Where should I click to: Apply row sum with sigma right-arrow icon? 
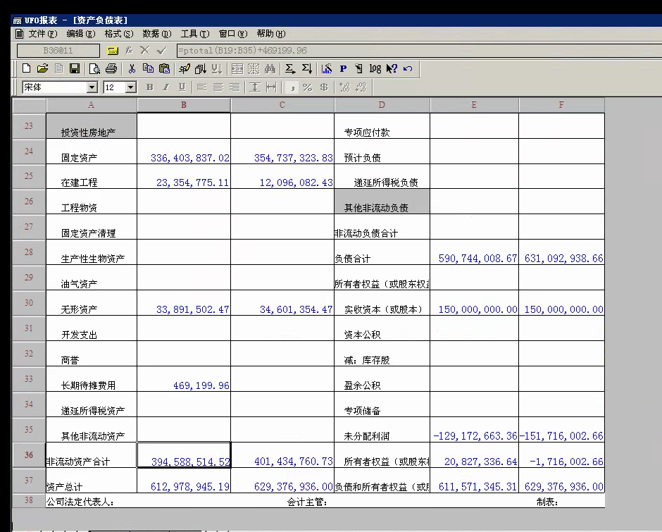click(290, 68)
